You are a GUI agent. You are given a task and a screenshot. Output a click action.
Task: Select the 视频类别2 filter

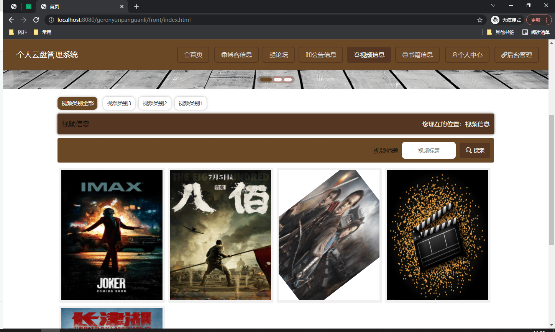(154, 103)
